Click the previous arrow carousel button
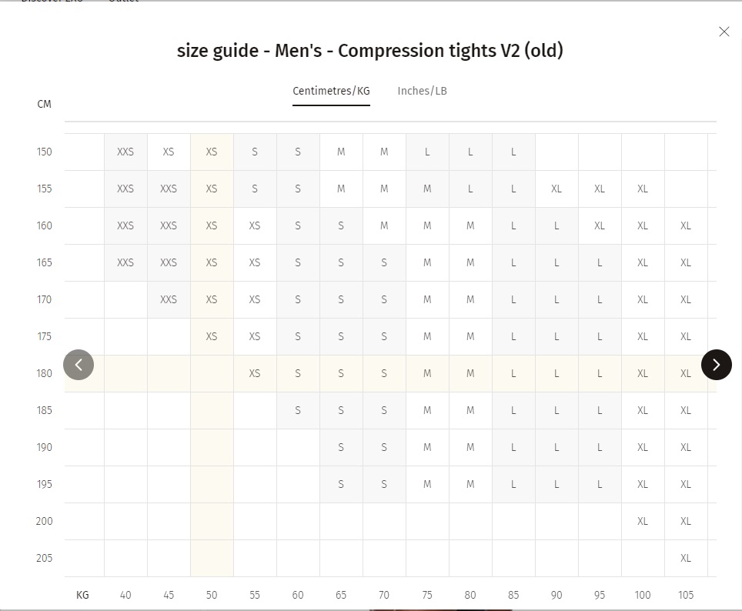742x611 pixels. coord(79,365)
